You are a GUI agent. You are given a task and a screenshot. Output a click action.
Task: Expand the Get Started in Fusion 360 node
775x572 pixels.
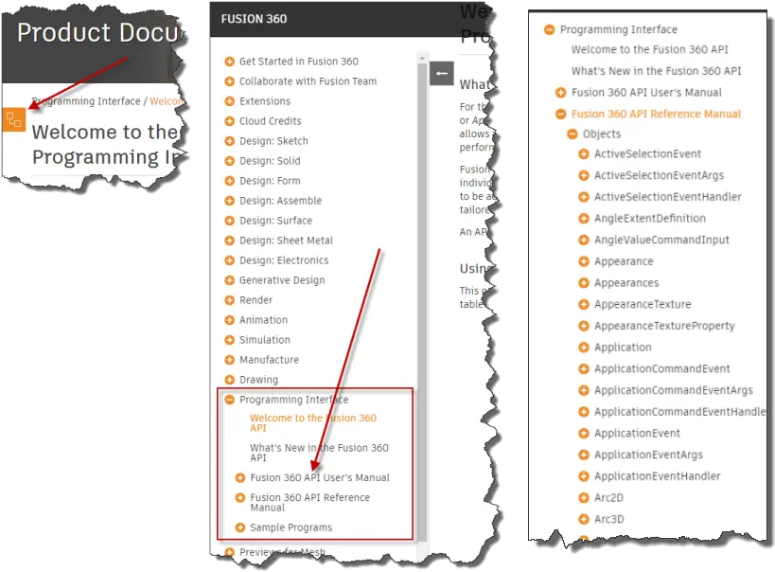pyautogui.click(x=229, y=62)
